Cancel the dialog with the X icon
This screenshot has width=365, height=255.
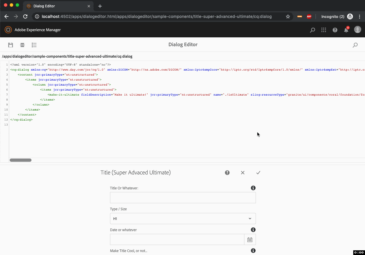243,173
